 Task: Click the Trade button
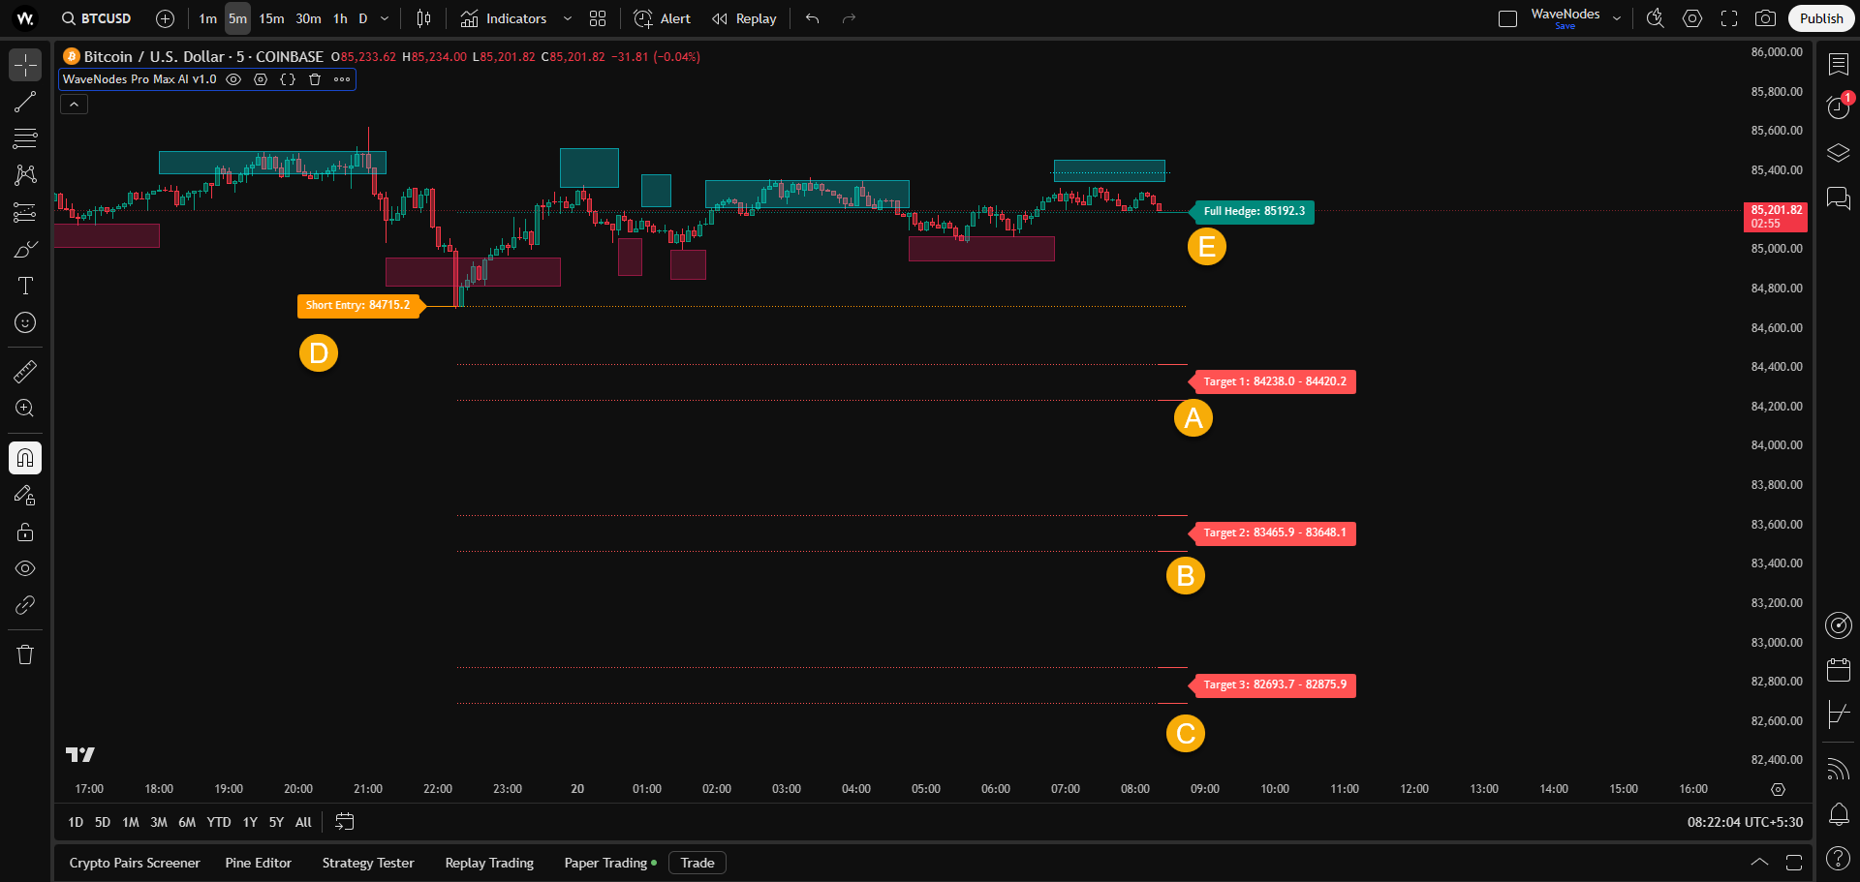pos(697,863)
